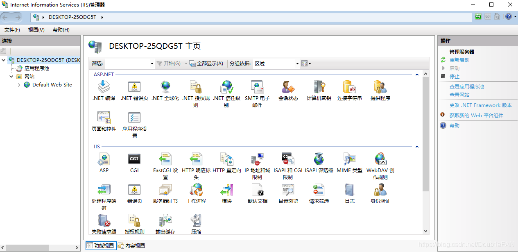518x252 pixels.
Task: Open 默认文档 icon
Action: 257,190
